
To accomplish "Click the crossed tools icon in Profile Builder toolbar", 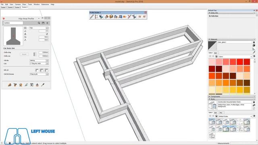I will [129, 17].
